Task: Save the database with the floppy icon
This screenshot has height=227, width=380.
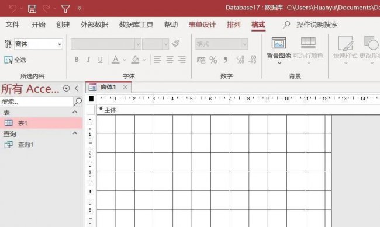Action: [x=32, y=9]
